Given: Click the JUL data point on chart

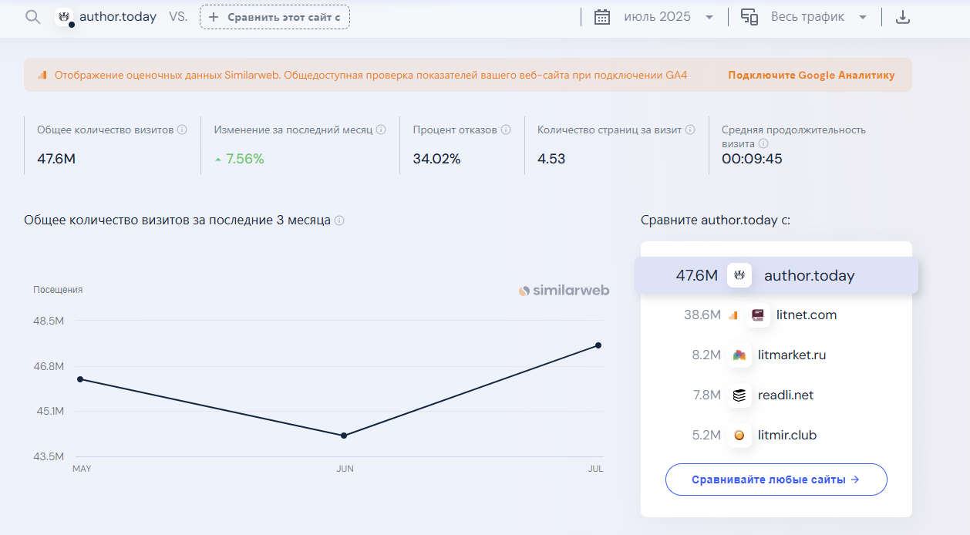Looking at the screenshot, I should (x=598, y=345).
